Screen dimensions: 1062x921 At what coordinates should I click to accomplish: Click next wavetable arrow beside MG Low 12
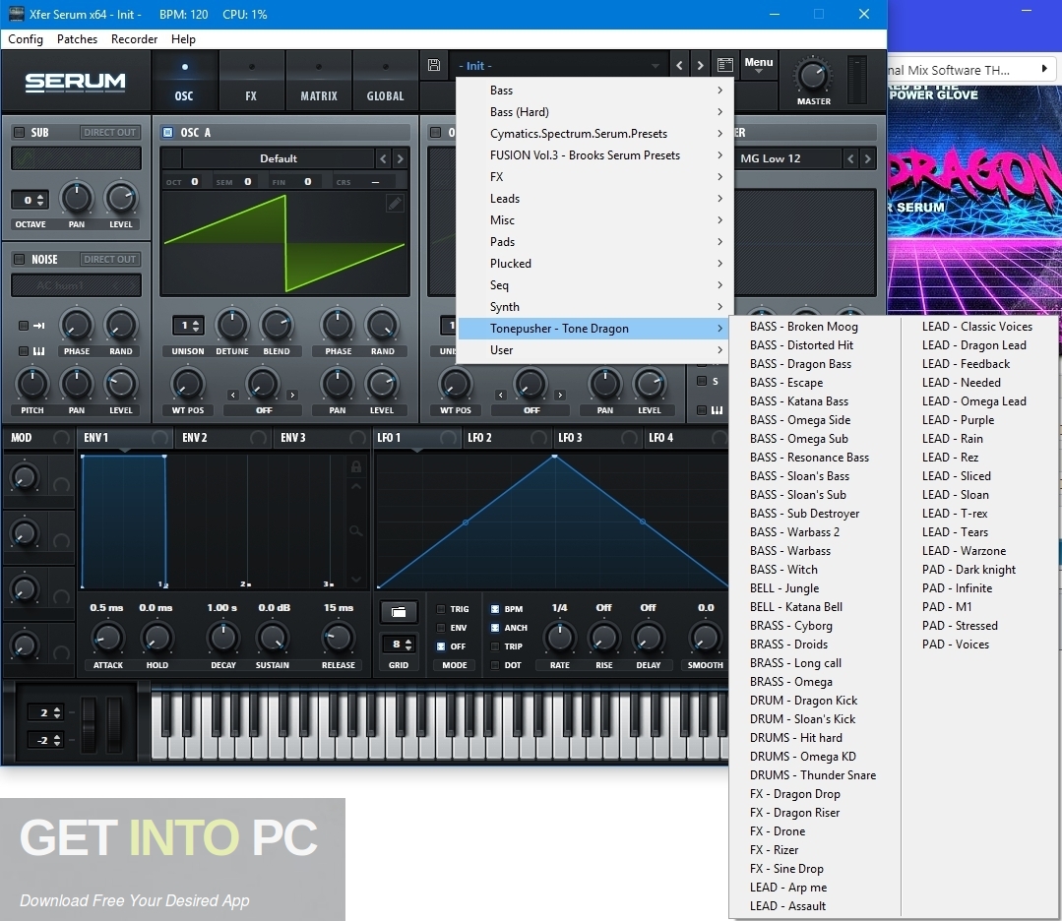868,158
